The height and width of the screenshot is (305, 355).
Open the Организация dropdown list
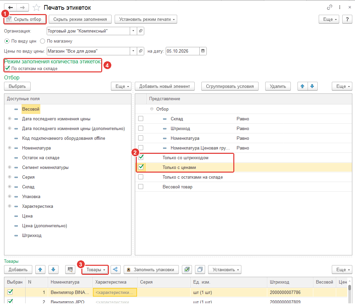coord(133,31)
